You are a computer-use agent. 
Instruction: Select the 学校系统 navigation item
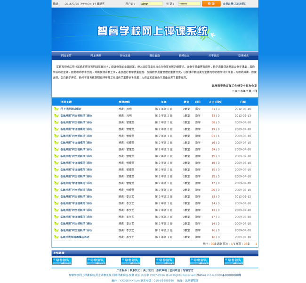(125, 56)
